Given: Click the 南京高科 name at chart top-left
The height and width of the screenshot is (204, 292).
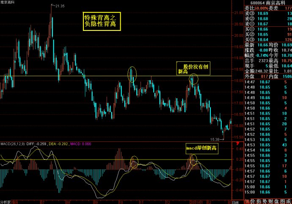Looking at the screenshot, I should pyautogui.click(x=7, y=2).
